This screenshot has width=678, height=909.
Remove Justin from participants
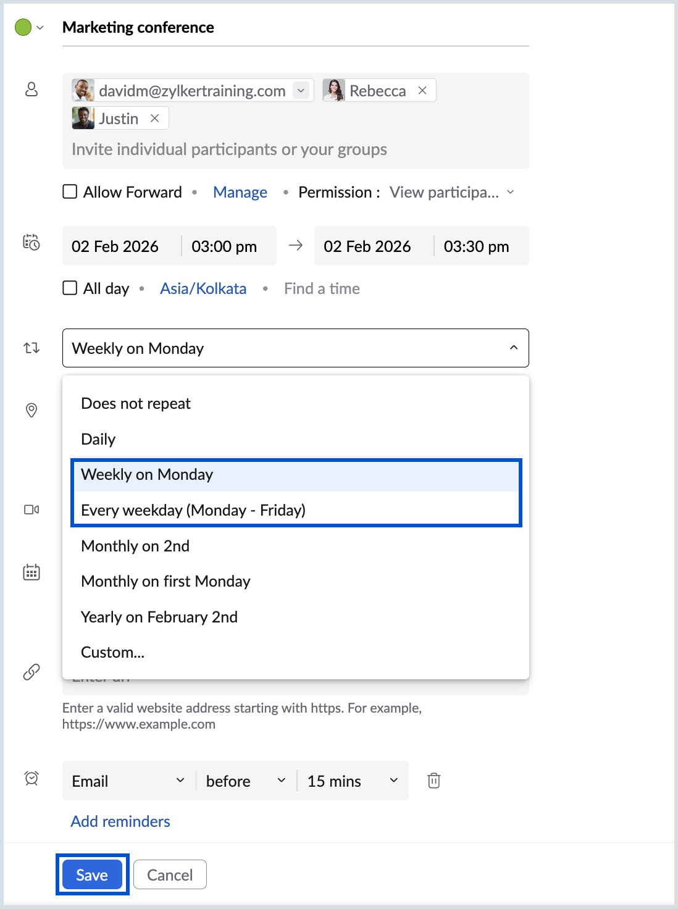155,118
